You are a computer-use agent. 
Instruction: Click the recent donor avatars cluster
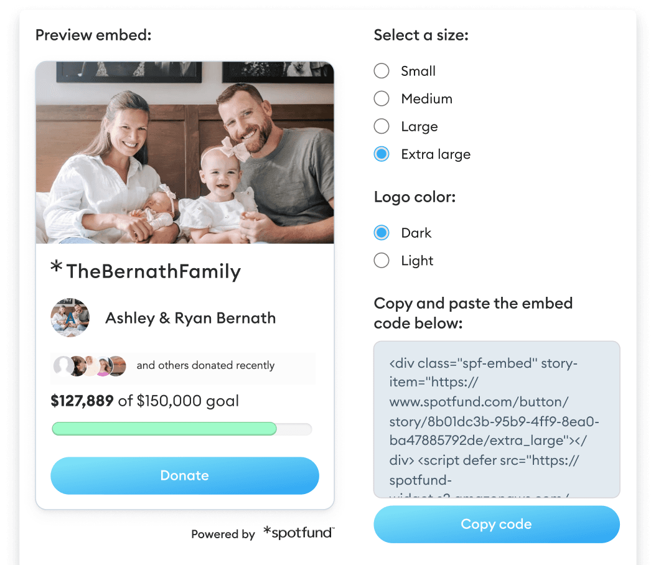(x=90, y=366)
